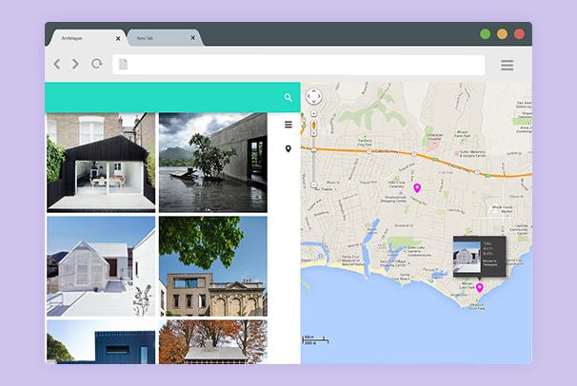577x386 pixels.
Task: Click the lower magenta marker near the coast
Action: pos(479,287)
